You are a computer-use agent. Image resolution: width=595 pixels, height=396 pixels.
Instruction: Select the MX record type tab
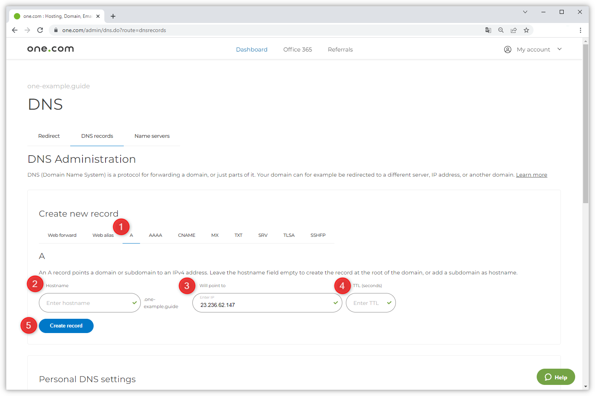(x=215, y=235)
